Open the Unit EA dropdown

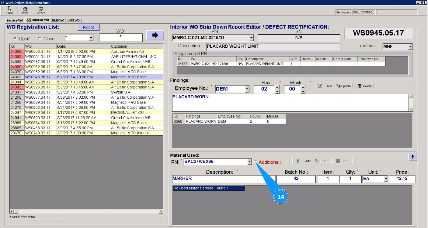386,179
